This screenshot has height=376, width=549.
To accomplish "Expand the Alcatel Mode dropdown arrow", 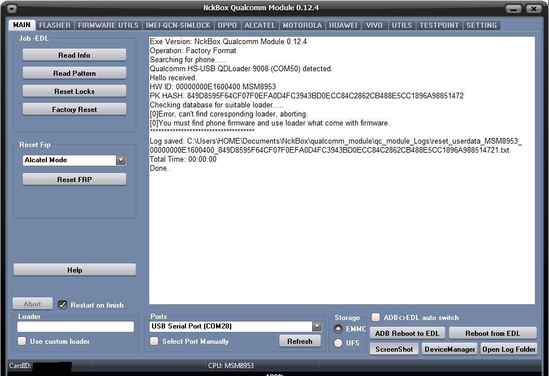I will pos(120,161).
